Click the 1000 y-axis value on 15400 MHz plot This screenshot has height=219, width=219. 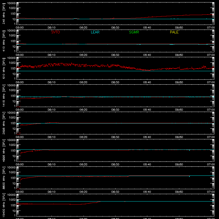tap(12, 200)
